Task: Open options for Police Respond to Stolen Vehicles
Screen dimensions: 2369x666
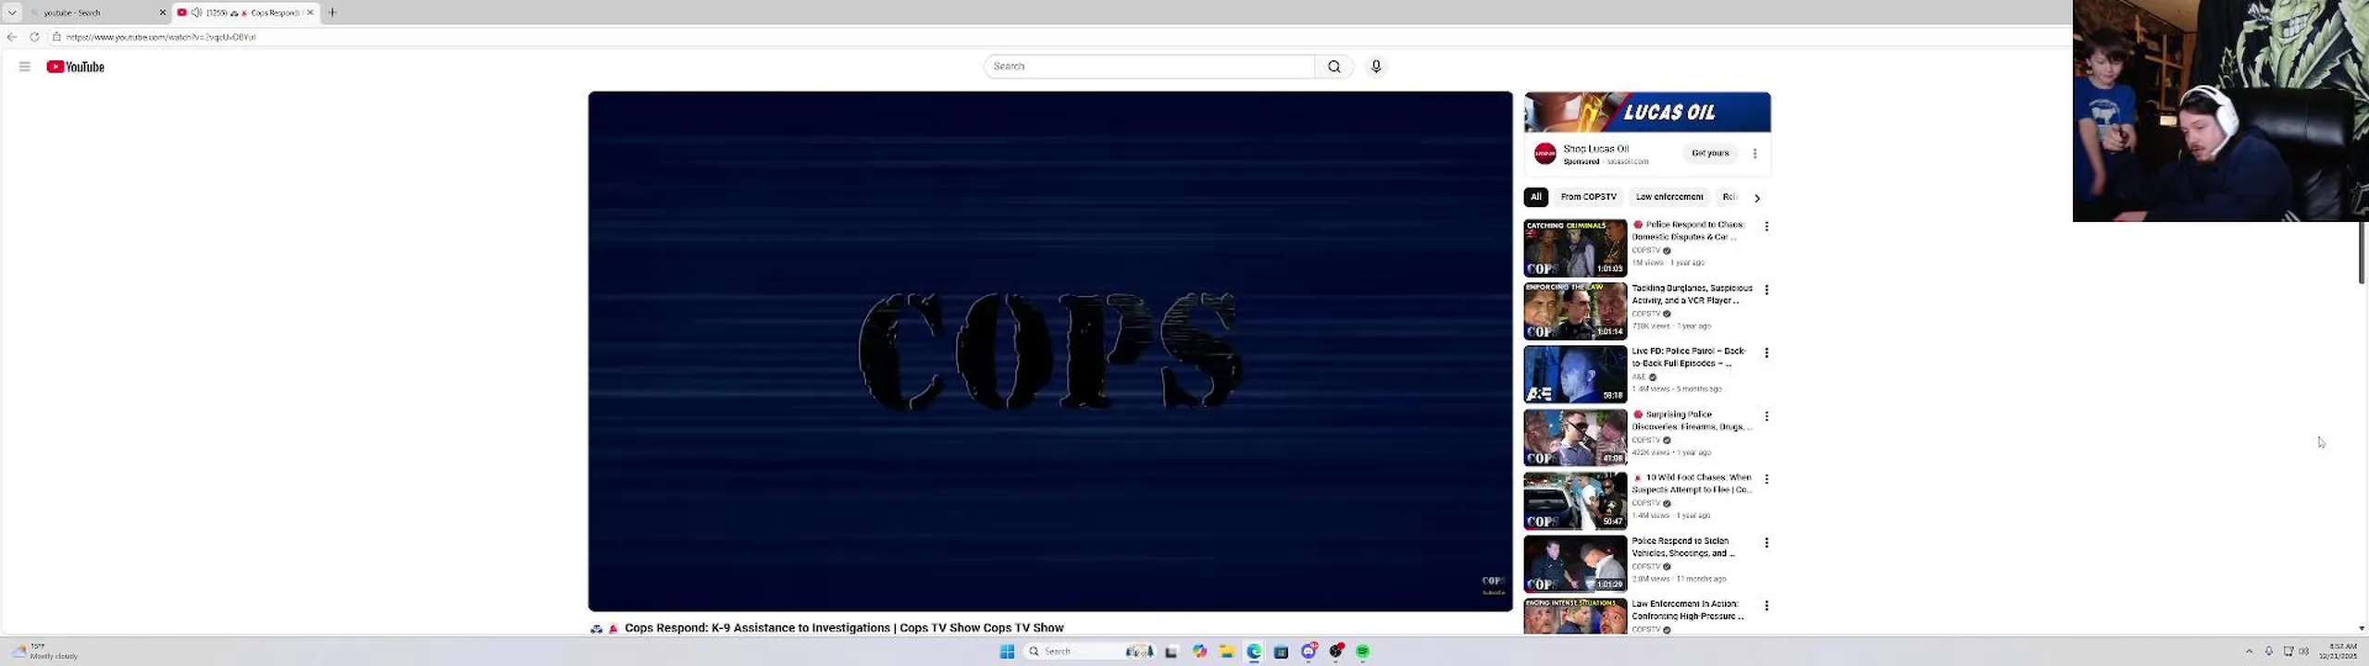Action: tap(1767, 543)
